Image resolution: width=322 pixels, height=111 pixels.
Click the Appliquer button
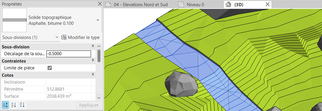tap(89, 105)
